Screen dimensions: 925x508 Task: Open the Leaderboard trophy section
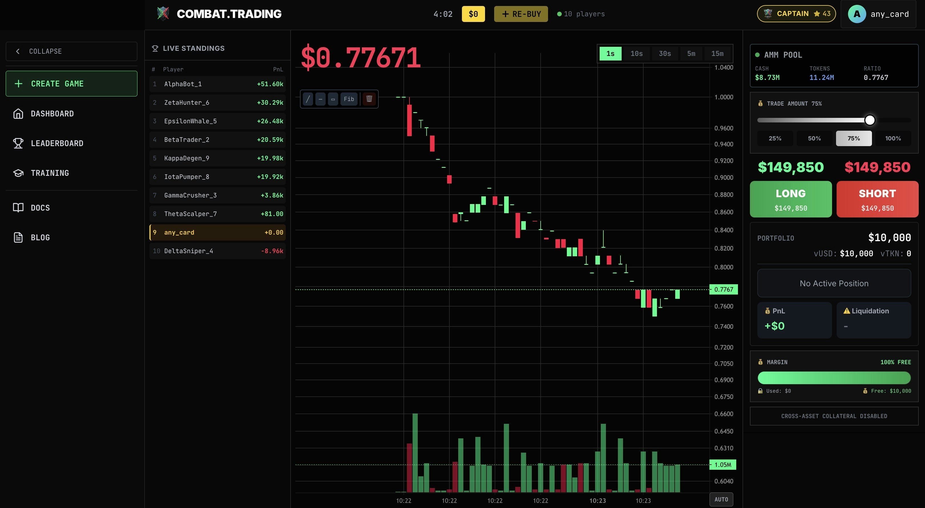(57, 143)
